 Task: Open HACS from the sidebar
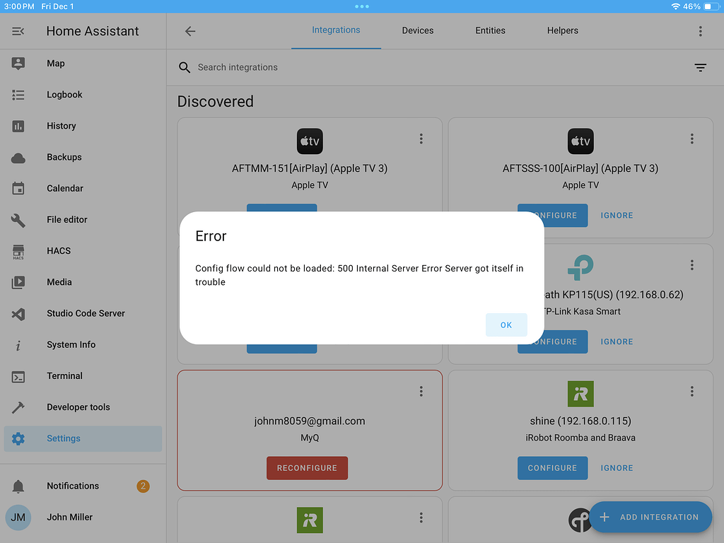20,251
